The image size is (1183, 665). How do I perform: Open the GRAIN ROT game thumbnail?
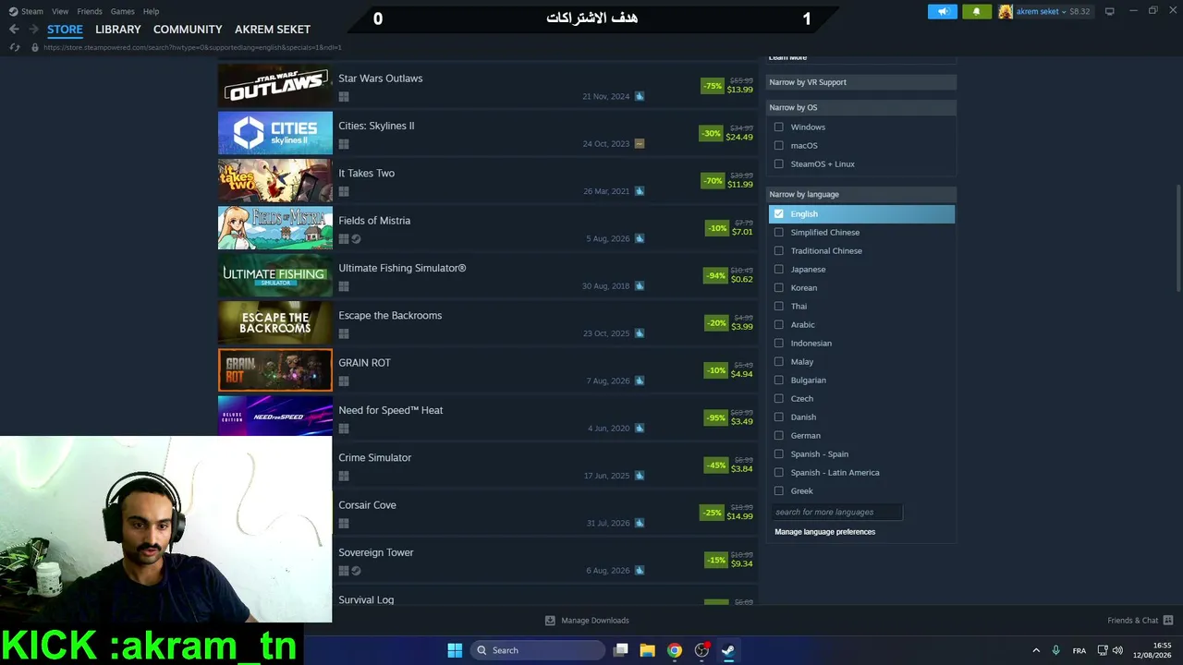tap(275, 369)
